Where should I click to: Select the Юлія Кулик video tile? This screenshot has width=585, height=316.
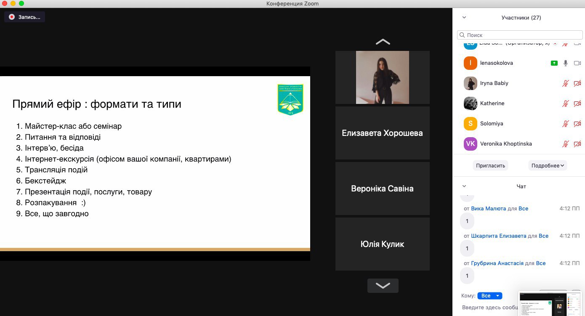(383, 244)
